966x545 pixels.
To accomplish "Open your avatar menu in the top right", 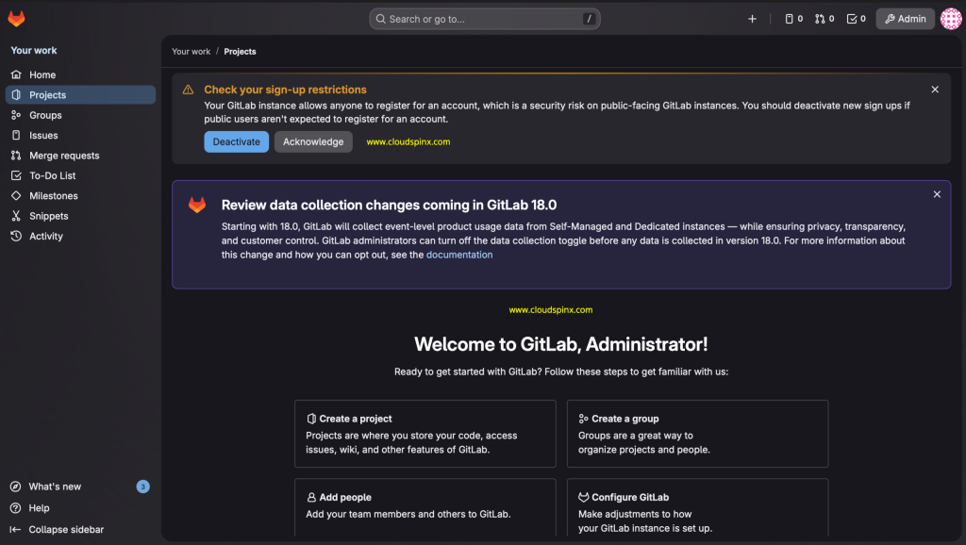I will coord(950,18).
